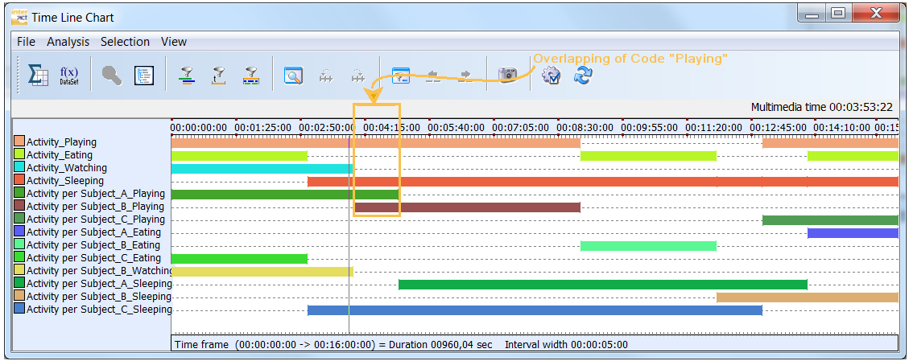
Task: Click the Interval width 00:00:05:00 status text
Action: coord(566,345)
